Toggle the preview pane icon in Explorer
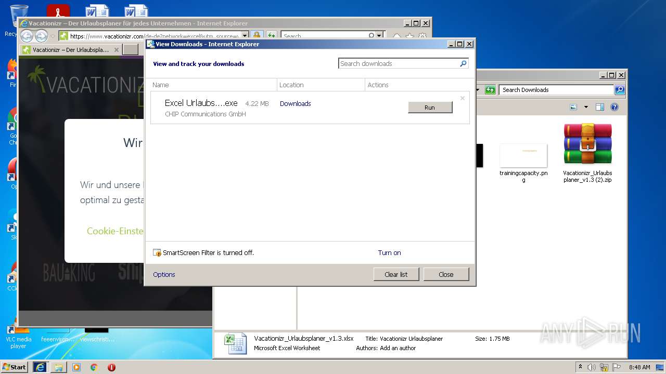This screenshot has height=374, width=666. tap(600, 107)
